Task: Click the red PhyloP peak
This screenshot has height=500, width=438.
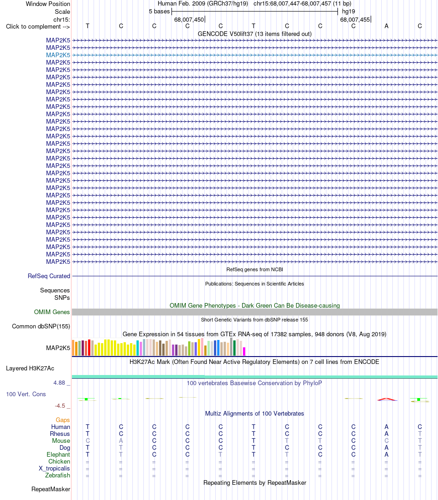Action: pos(387,399)
